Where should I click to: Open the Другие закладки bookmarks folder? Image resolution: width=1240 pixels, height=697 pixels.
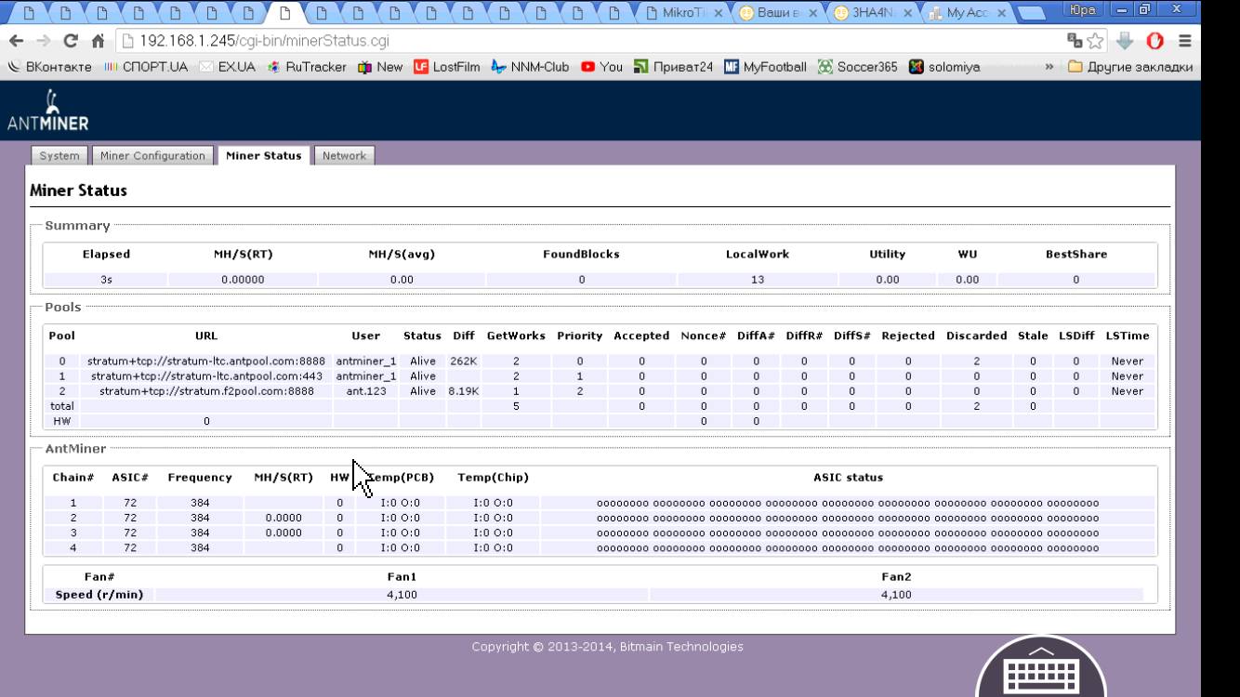[1130, 67]
